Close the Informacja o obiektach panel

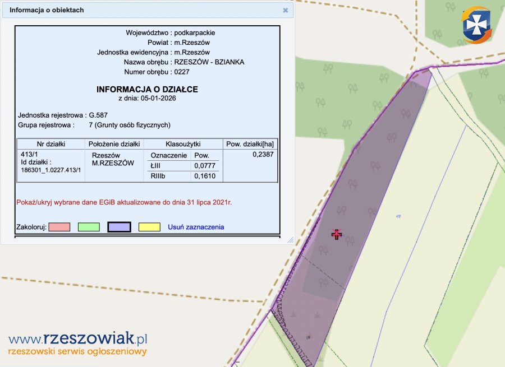click(x=285, y=10)
